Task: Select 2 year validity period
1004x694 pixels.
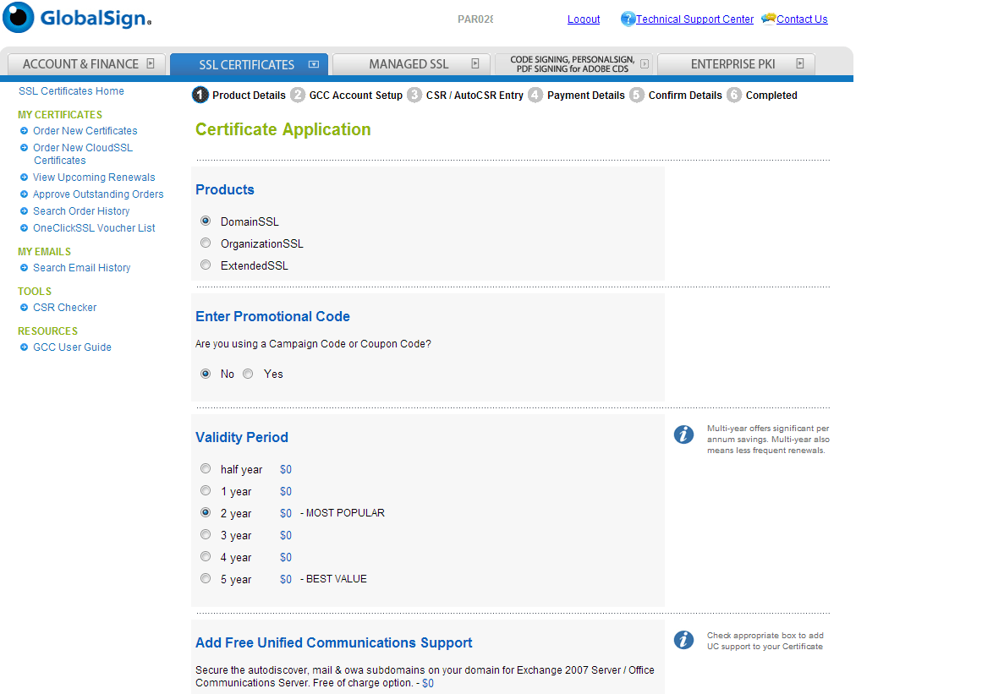Action: [206, 512]
